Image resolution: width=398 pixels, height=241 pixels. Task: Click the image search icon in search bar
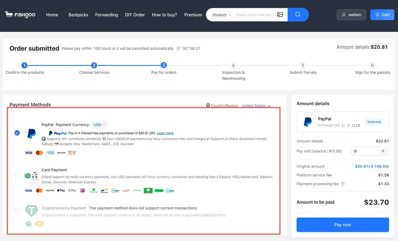tap(280, 14)
